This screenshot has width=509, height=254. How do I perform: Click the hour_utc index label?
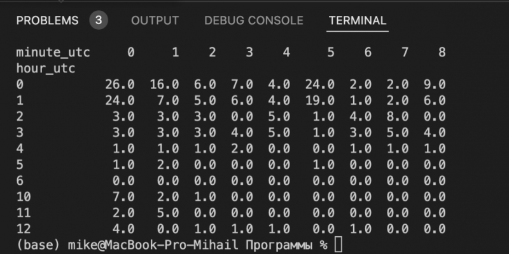(46, 69)
